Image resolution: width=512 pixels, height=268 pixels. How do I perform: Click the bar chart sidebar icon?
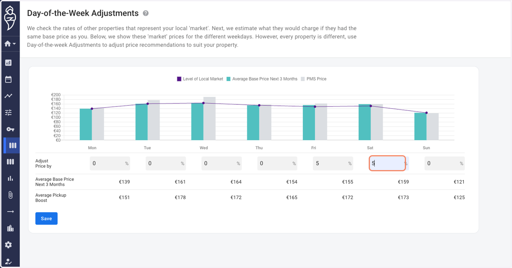[x=10, y=179]
